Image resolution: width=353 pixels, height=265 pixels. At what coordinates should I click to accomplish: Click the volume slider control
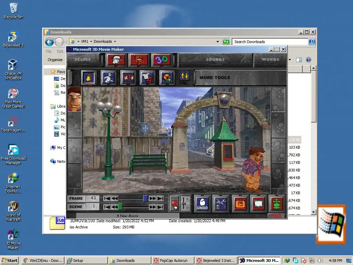[x=184, y=203]
